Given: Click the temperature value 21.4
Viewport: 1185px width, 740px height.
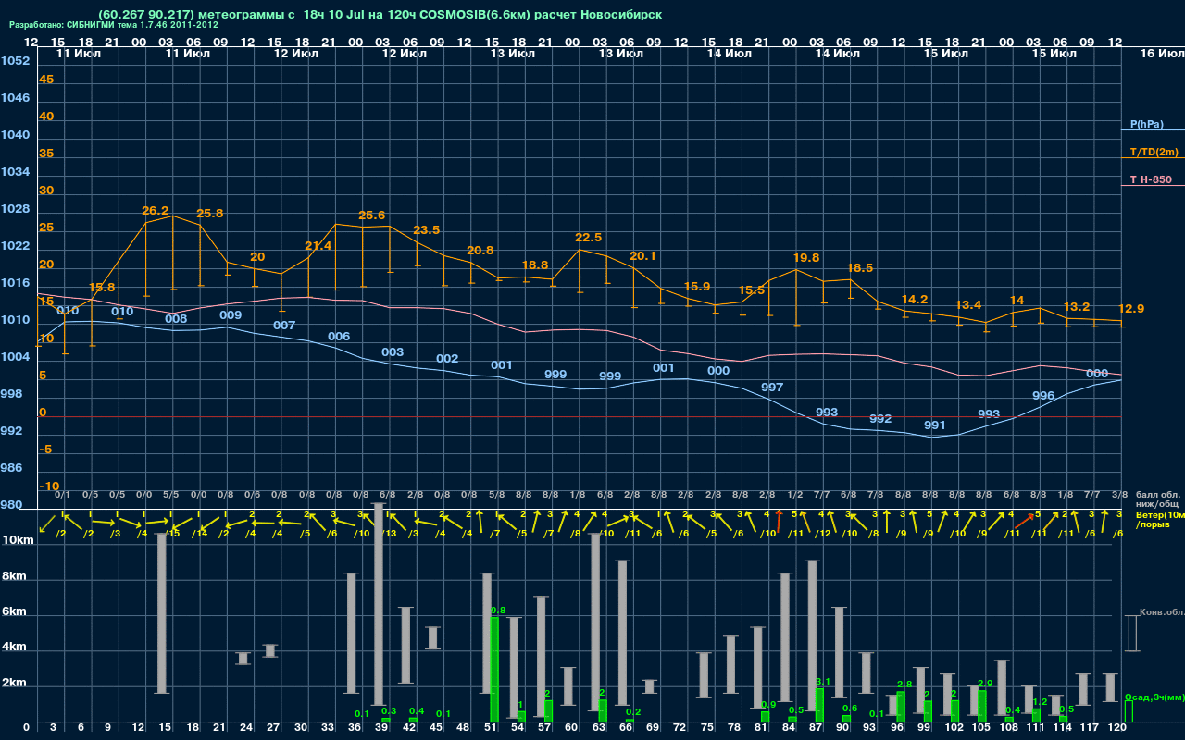Looking at the screenshot, I should point(318,246).
